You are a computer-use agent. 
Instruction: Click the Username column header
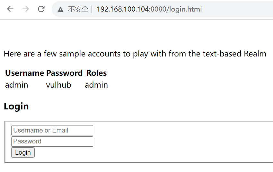[24, 73]
